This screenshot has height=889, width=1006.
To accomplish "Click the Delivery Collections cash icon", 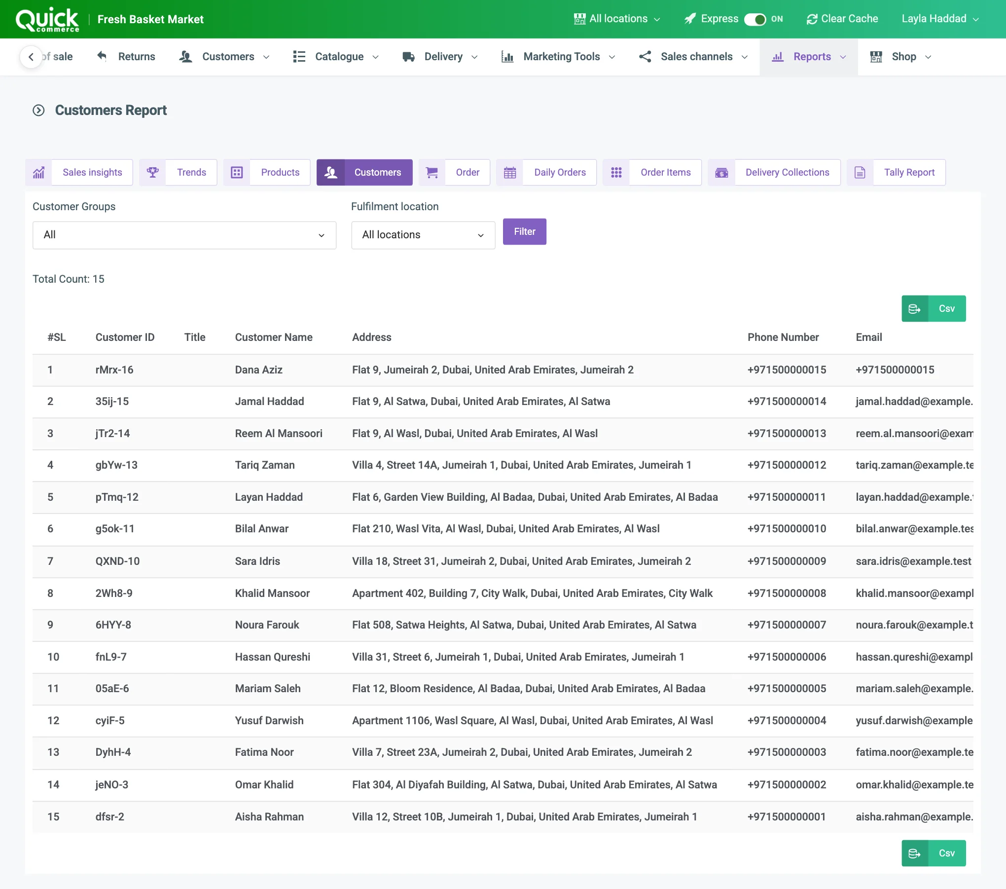I will [721, 173].
